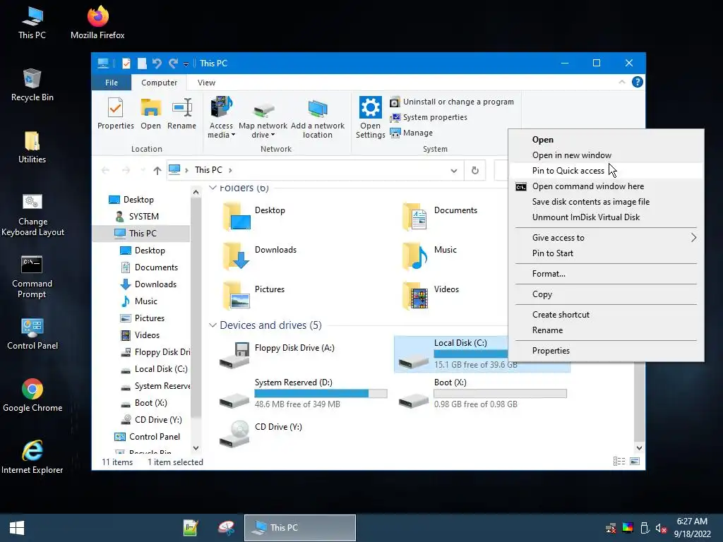Image resolution: width=723 pixels, height=542 pixels.
Task: Collapse the ribbon with the chevron
Action: pos(622,82)
